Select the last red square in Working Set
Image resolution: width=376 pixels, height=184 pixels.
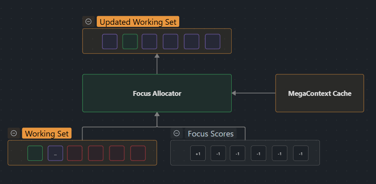[x=138, y=153]
